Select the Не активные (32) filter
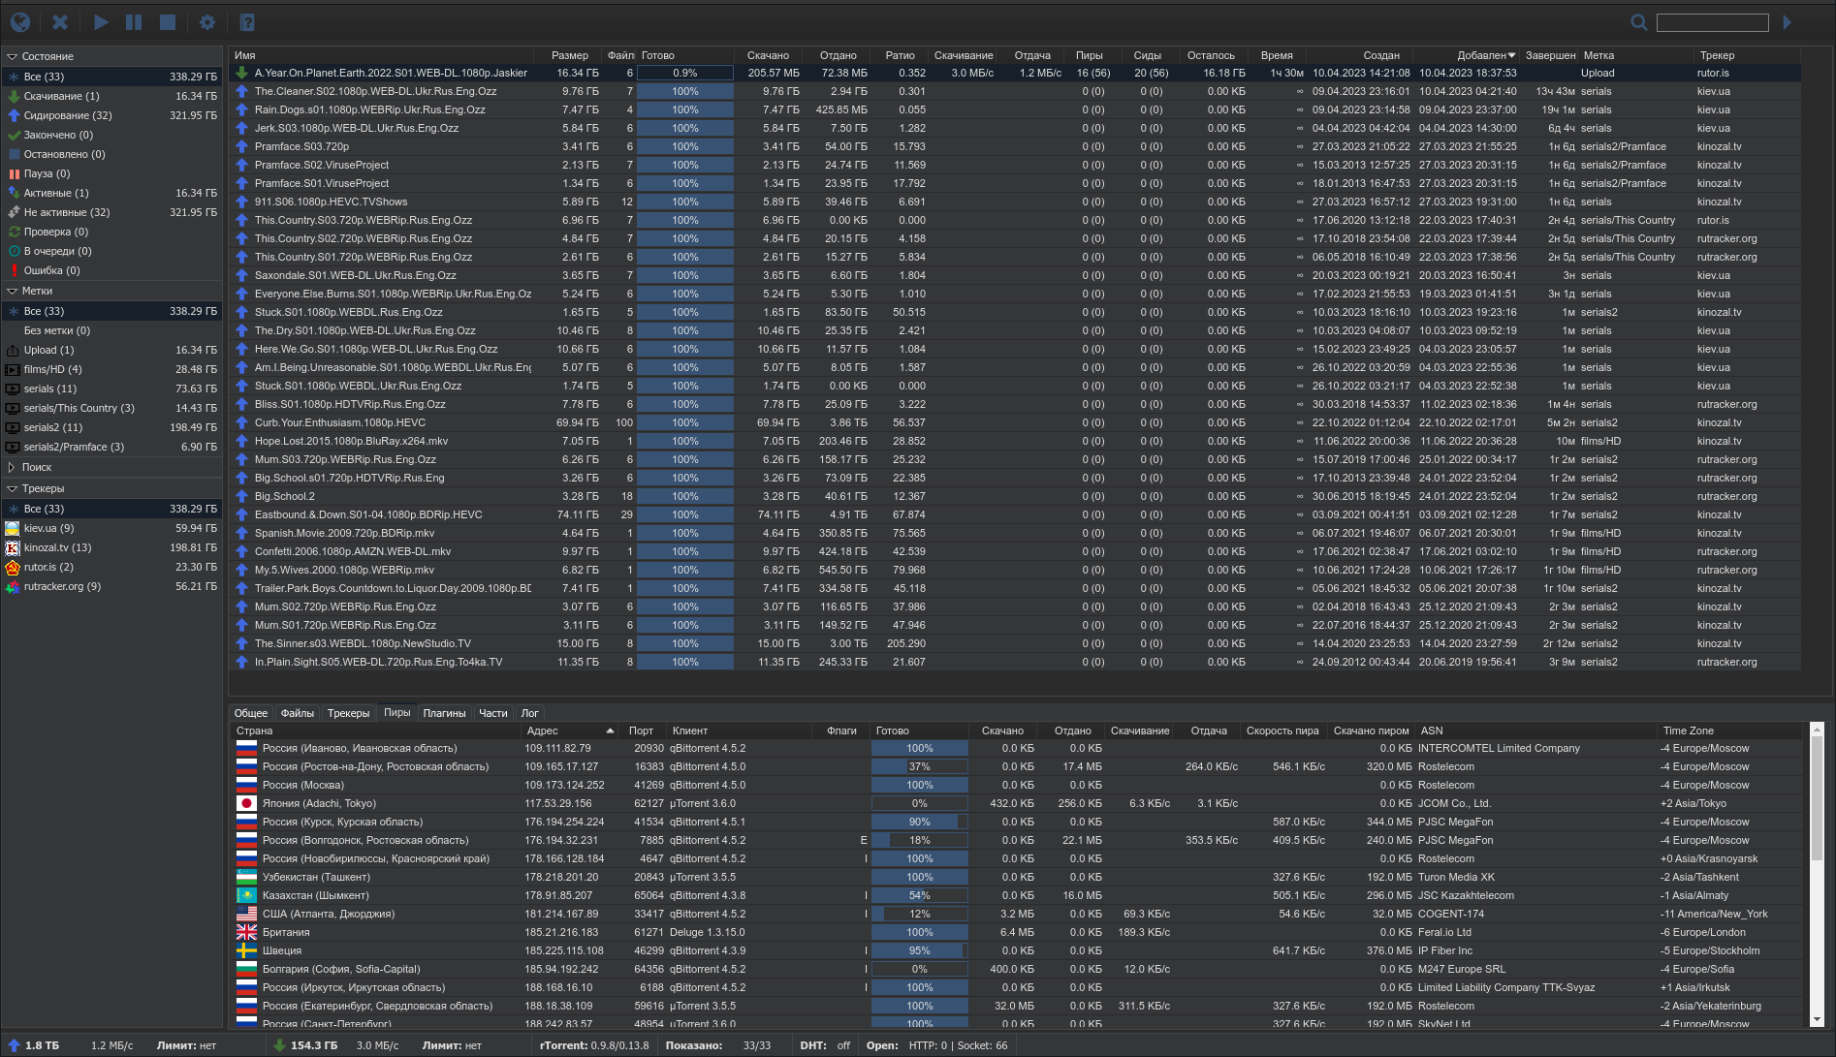The width and height of the screenshot is (1836, 1057). coord(111,212)
